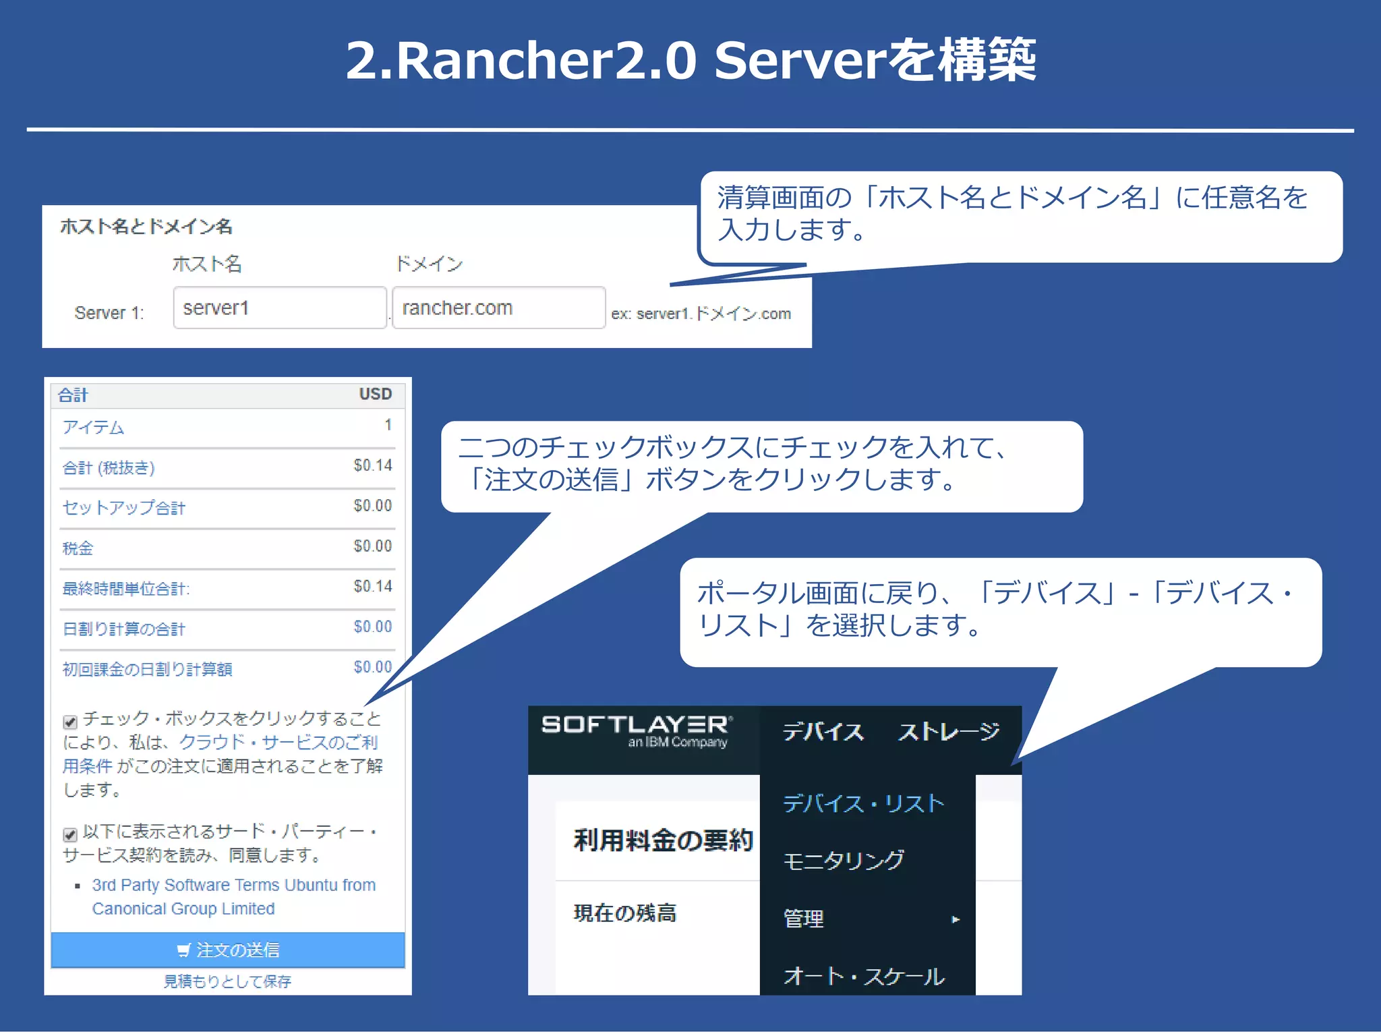The height and width of the screenshot is (1036, 1381).
Task: Click the ex: server1.ドメイン.com example text
Action: 701,314
